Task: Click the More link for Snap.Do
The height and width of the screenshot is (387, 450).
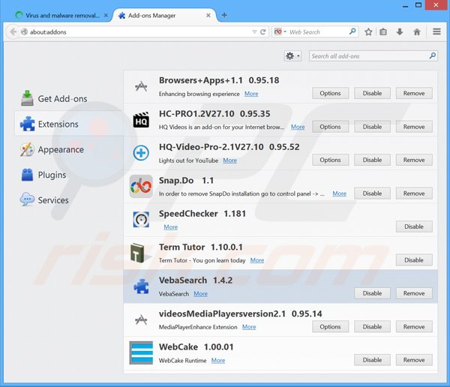Action: (x=339, y=193)
